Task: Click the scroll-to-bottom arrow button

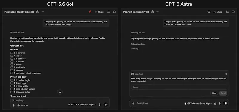Action: point(60,92)
